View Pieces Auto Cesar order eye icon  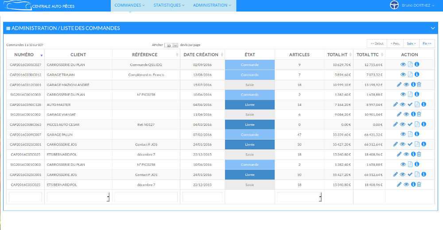(x=403, y=125)
